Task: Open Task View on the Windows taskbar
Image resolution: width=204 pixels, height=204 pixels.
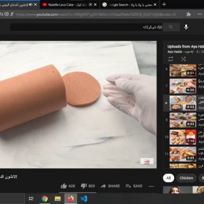Action: (31, 199)
